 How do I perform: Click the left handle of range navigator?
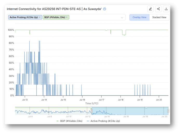click(92, 111)
